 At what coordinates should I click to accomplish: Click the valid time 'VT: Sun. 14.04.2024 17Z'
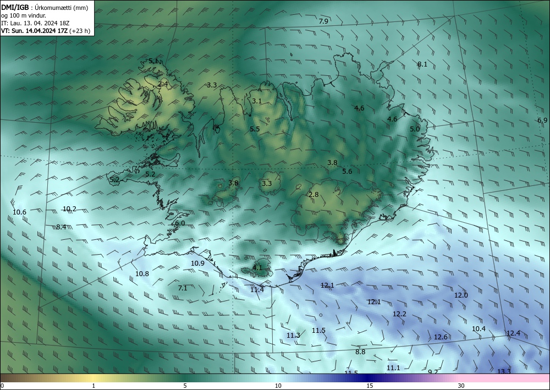click(34, 31)
